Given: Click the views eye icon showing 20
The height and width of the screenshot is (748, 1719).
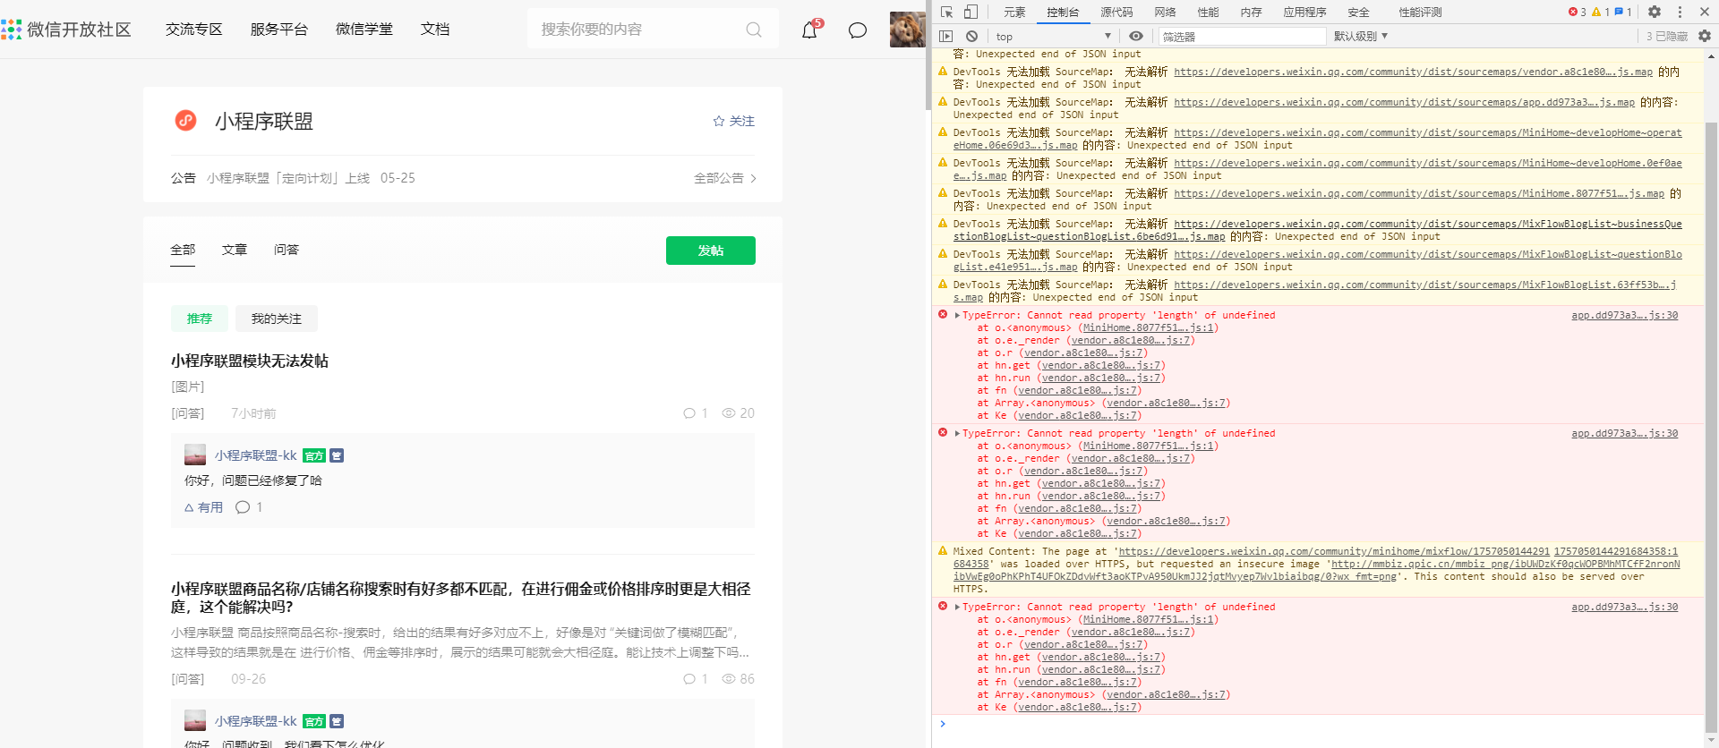Looking at the screenshot, I should [x=729, y=413].
